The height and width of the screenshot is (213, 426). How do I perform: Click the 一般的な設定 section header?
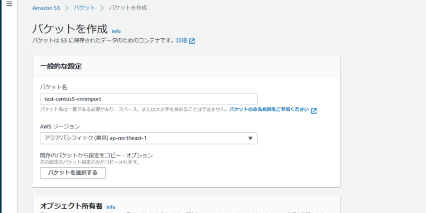pyautogui.click(x=61, y=66)
